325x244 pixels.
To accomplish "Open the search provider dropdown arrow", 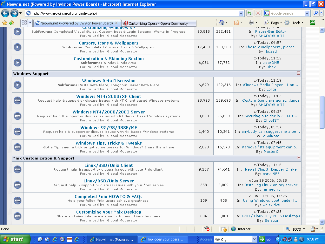I will point(307,13).
